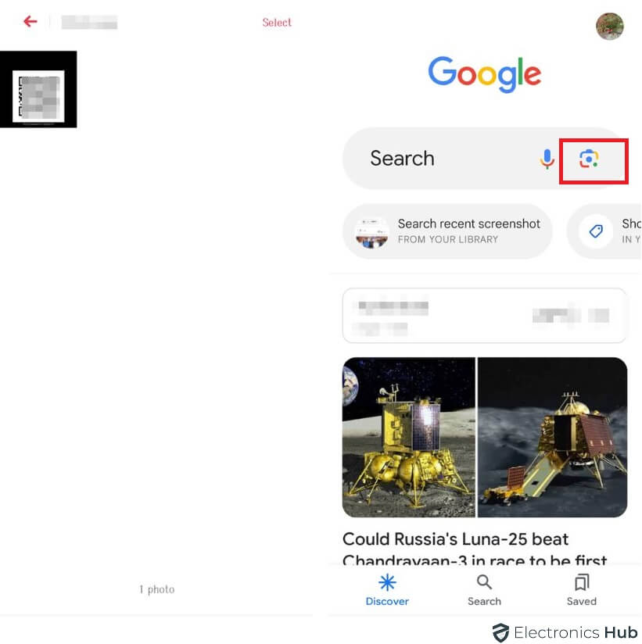Tap the red back arrow
This screenshot has width=642, height=644.
click(30, 21)
